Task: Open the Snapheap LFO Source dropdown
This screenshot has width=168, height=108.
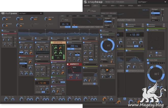Action: [156, 20]
